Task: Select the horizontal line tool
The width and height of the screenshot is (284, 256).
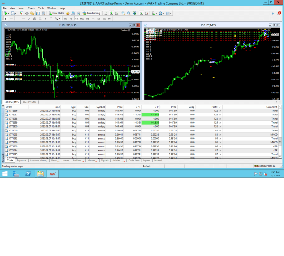Action: [23, 19]
